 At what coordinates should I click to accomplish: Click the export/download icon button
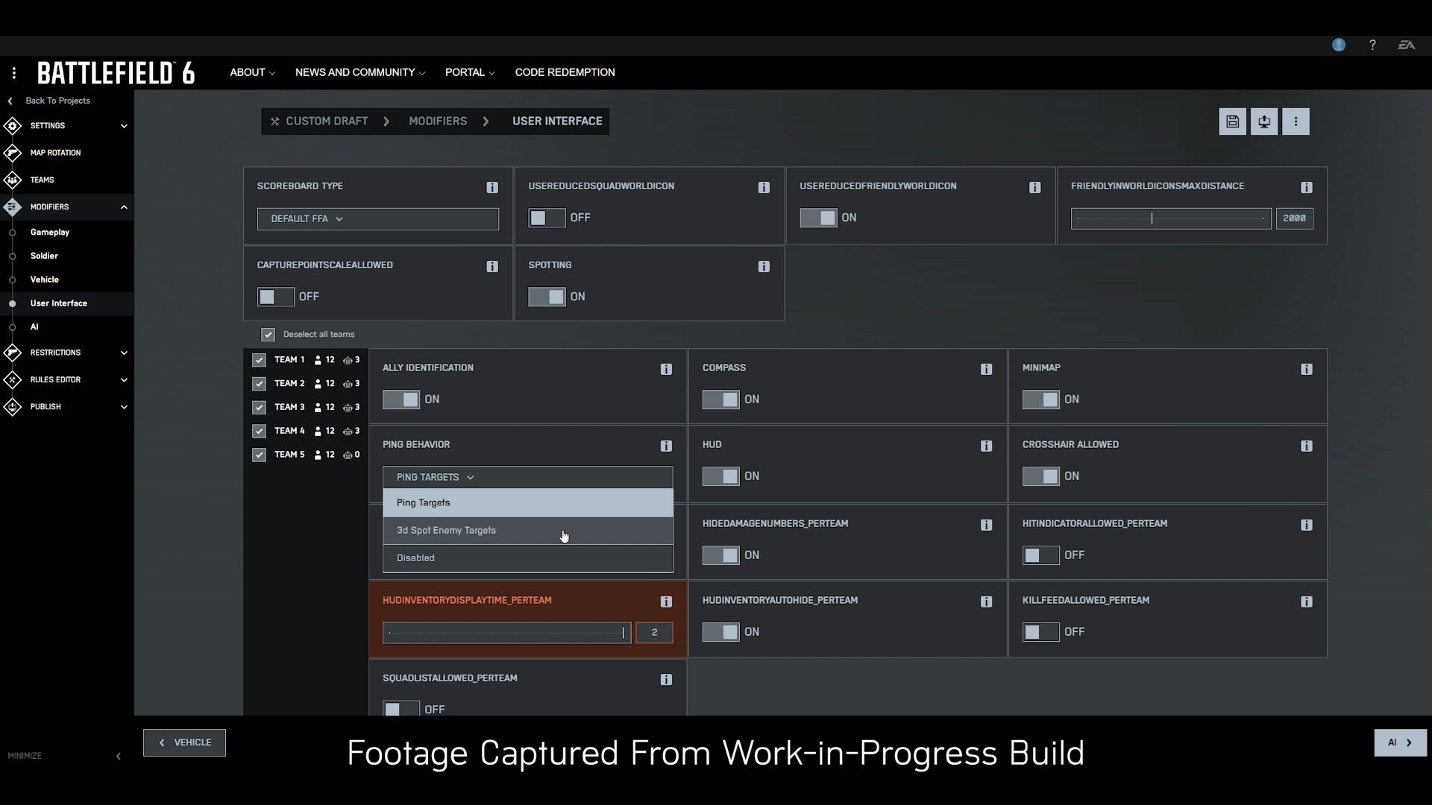click(1264, 121)
